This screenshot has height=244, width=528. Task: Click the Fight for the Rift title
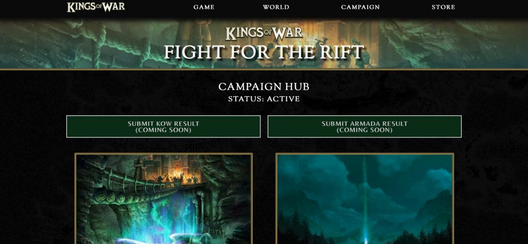click(x=263, y=53)
